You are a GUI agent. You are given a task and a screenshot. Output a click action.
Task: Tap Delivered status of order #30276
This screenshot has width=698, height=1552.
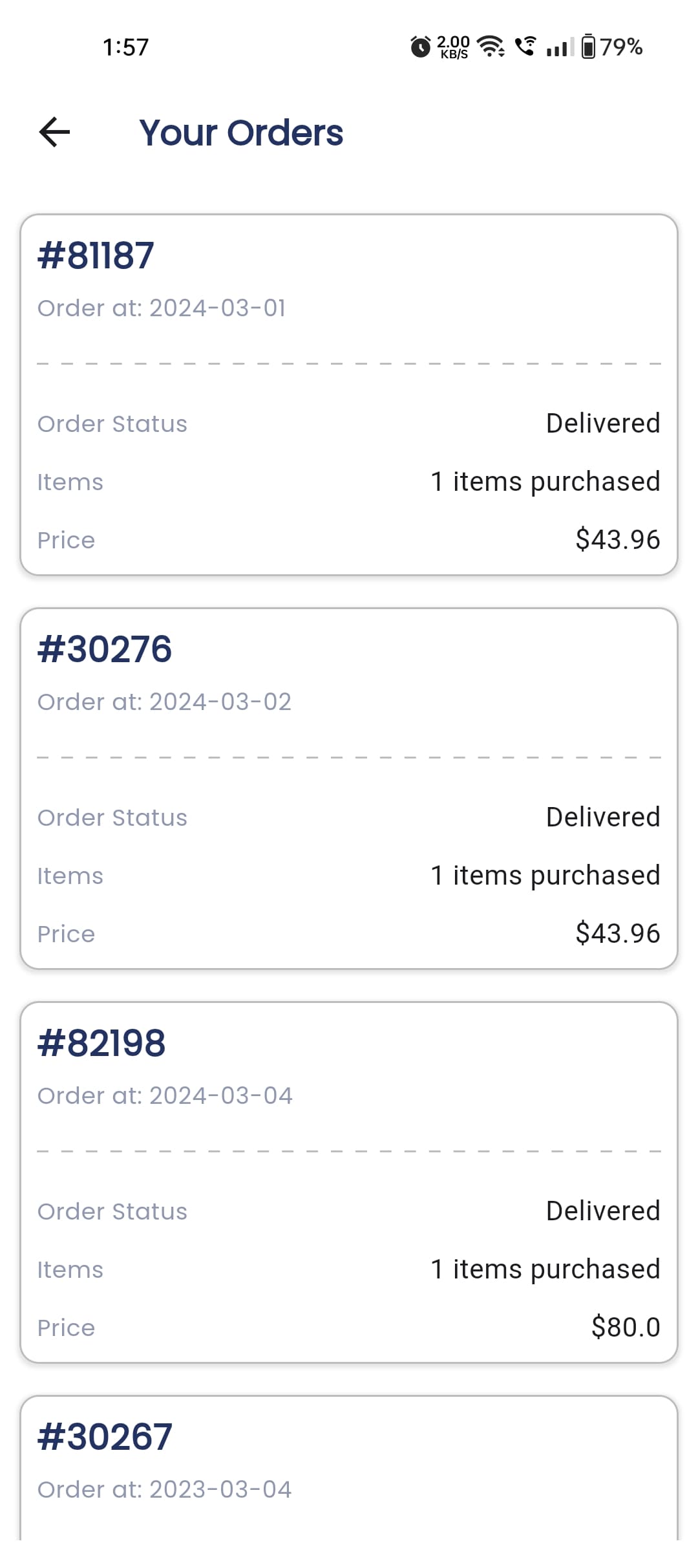pyautogui.click(x=603, y=817)
